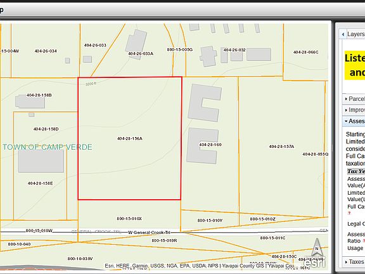The height and width of the screenshot is (274, 365).
Task: Select highlighted parcel 404-28-156A
Action: (x=130, y=138)
